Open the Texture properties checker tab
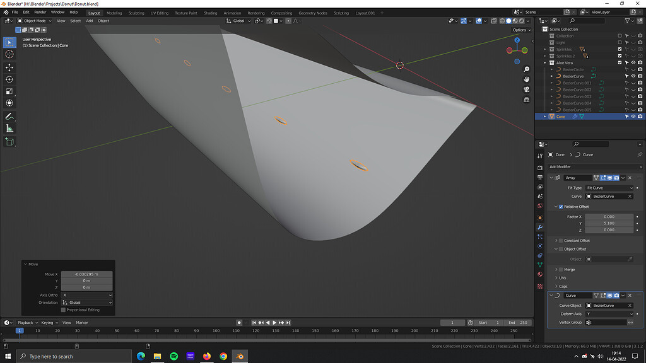Screen dimensions: 646x363 540,286
